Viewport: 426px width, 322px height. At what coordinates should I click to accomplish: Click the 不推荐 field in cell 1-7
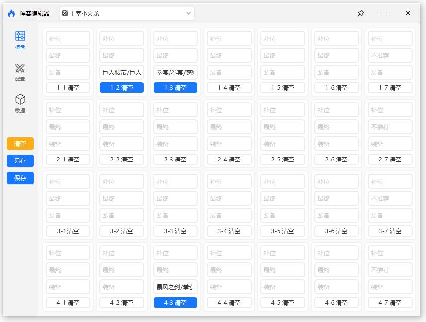tap(390, 55)
